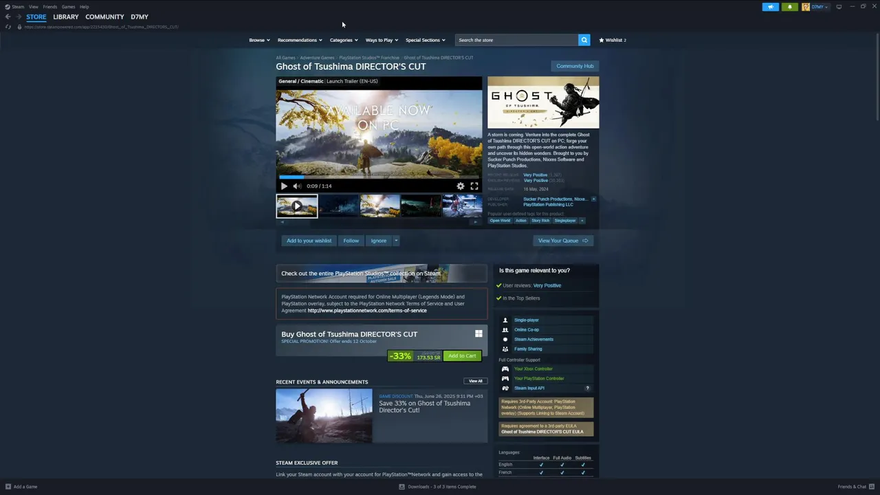View All recent events
Viewport: 880px width, 495px height.
click(475, 381)
